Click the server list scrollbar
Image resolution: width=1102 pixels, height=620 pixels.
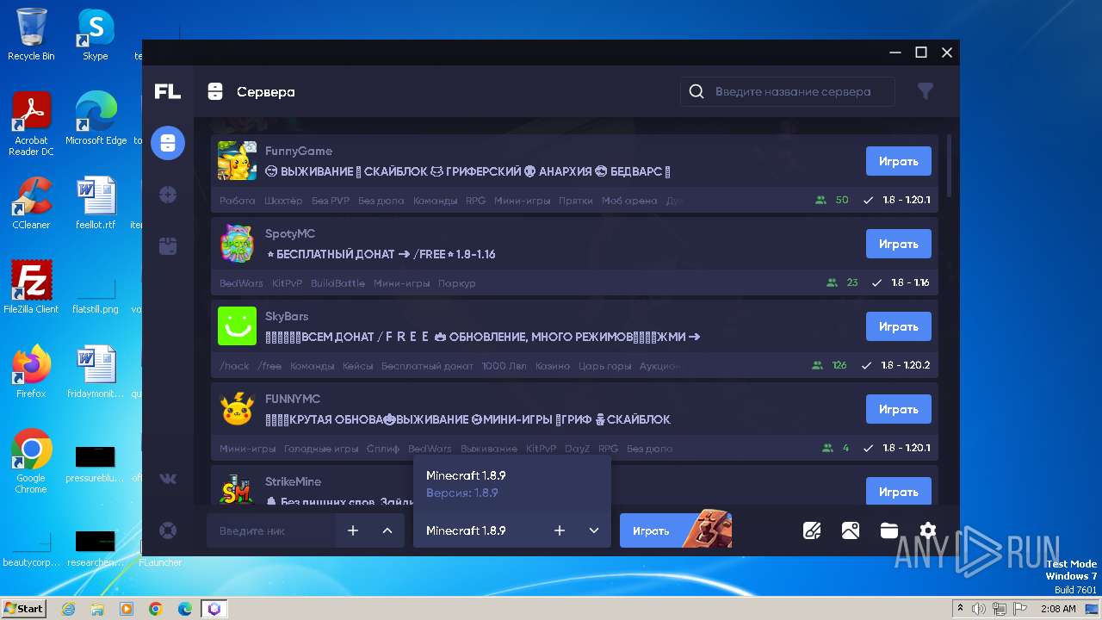[x=950, y=164]
